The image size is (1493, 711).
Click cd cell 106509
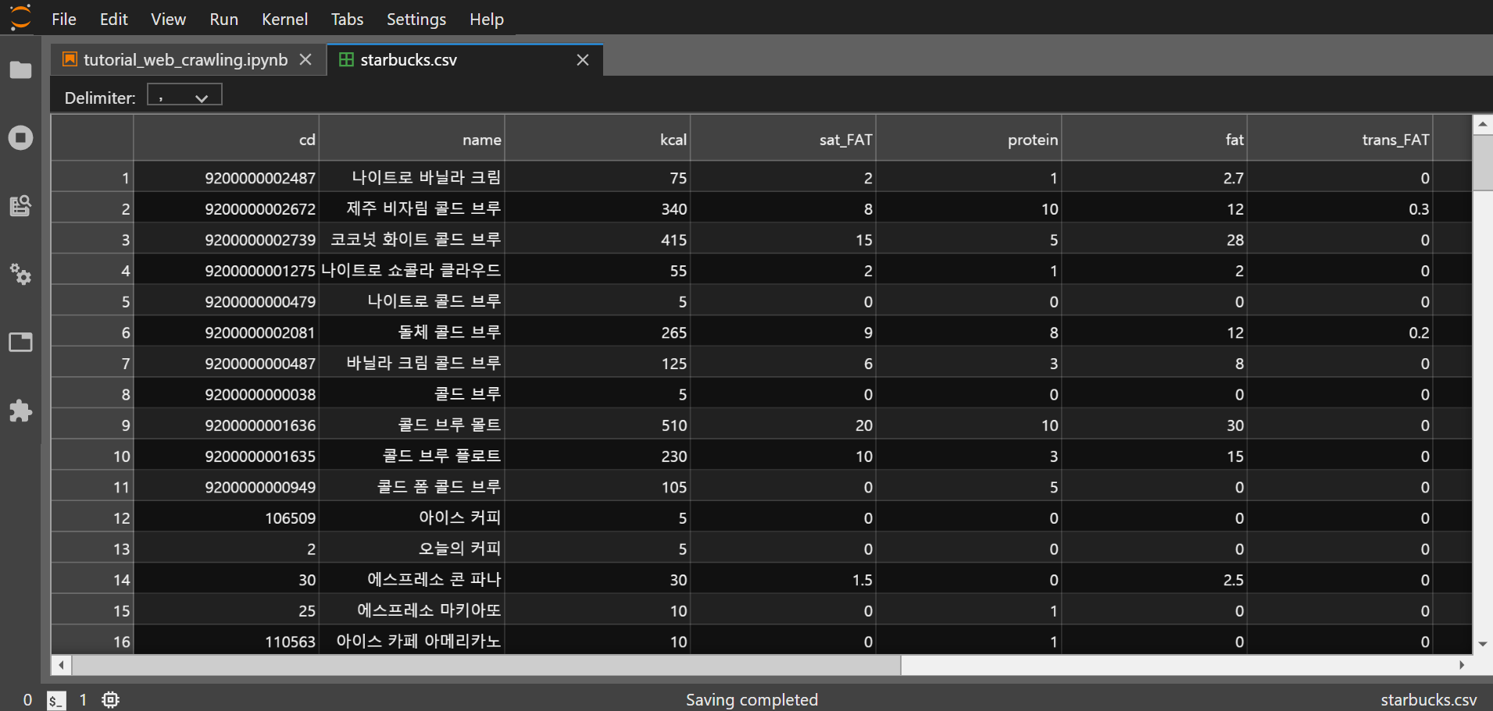point(227,518)
